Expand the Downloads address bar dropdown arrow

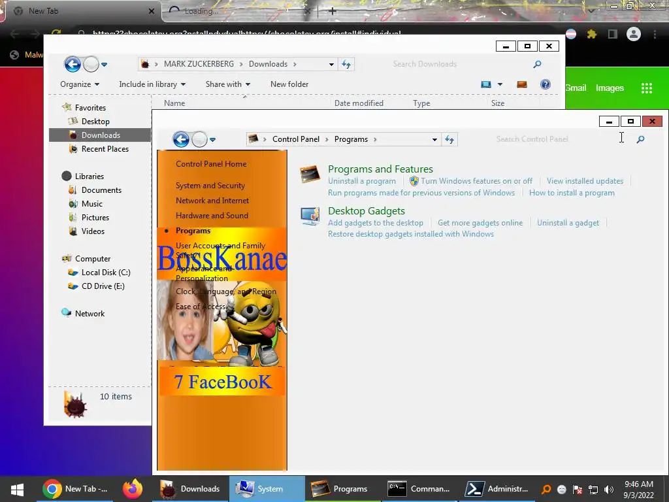tap(331, 64)
